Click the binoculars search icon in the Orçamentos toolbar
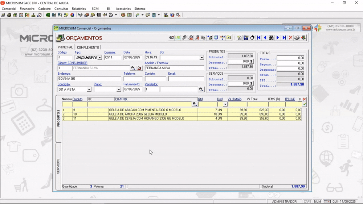 [x=271, y=38]
